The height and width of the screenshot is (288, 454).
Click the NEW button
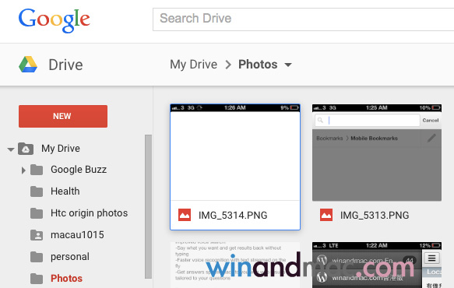63,116
